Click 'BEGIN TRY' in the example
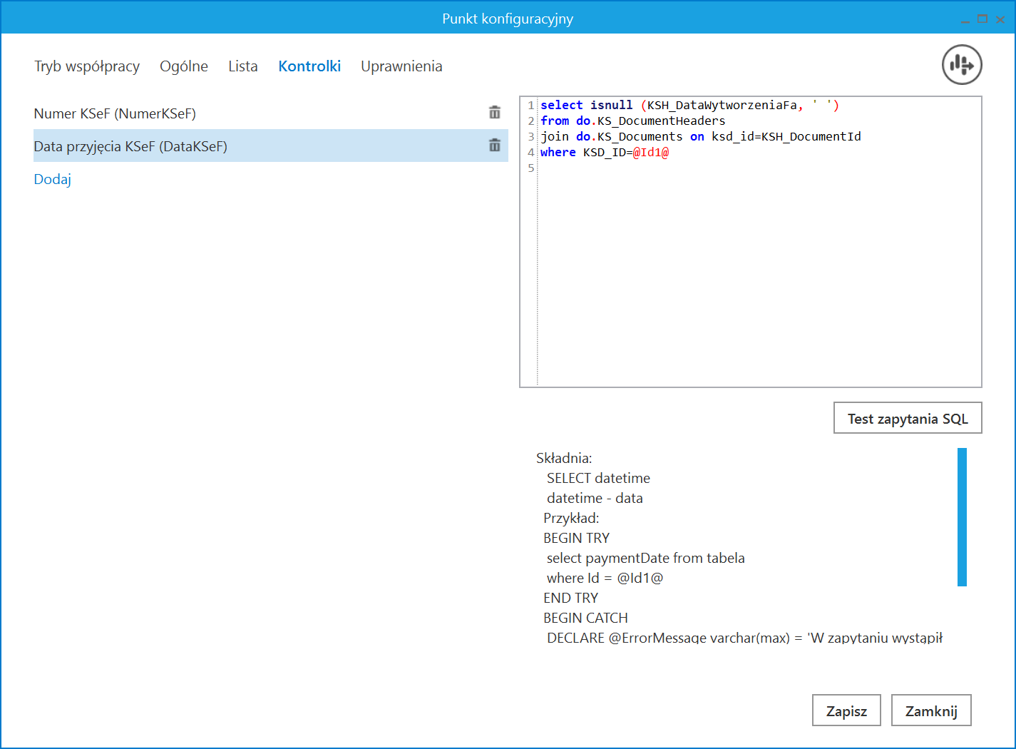1016x749 pixels. (x=576, y=538)
